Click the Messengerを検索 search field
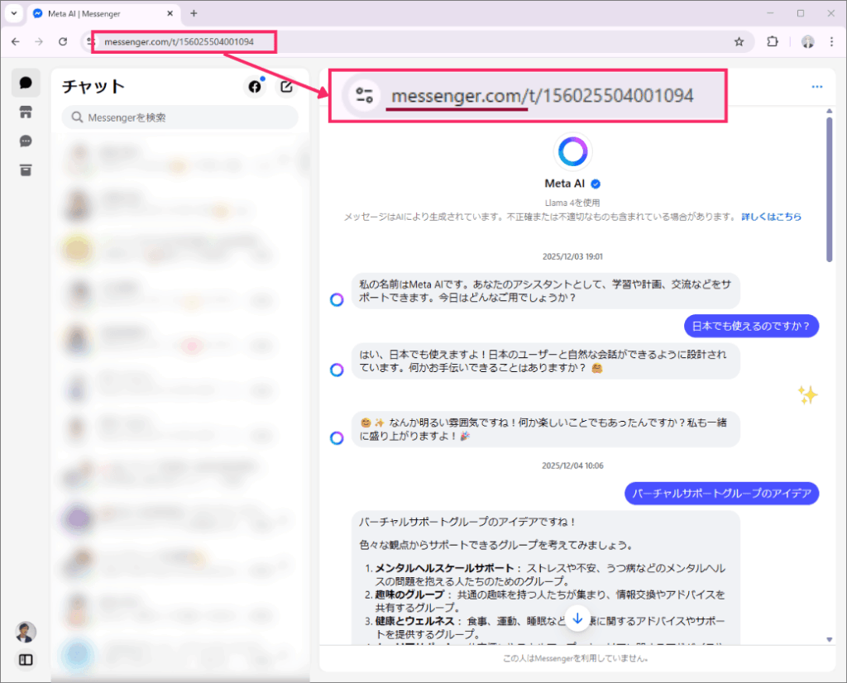Screen dimensions: 847x683 click(180, 117)
